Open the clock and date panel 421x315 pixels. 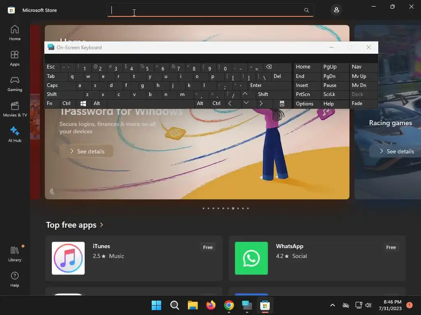click(390, 305)
